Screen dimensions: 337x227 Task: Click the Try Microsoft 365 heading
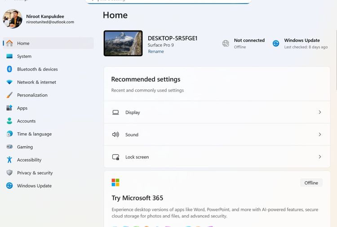point(137,198)
